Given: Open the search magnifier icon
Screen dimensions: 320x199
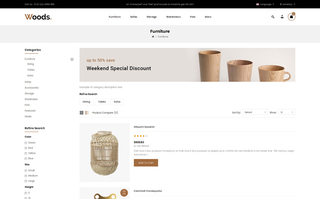Looking at the screenshot, I should (273, 17).
